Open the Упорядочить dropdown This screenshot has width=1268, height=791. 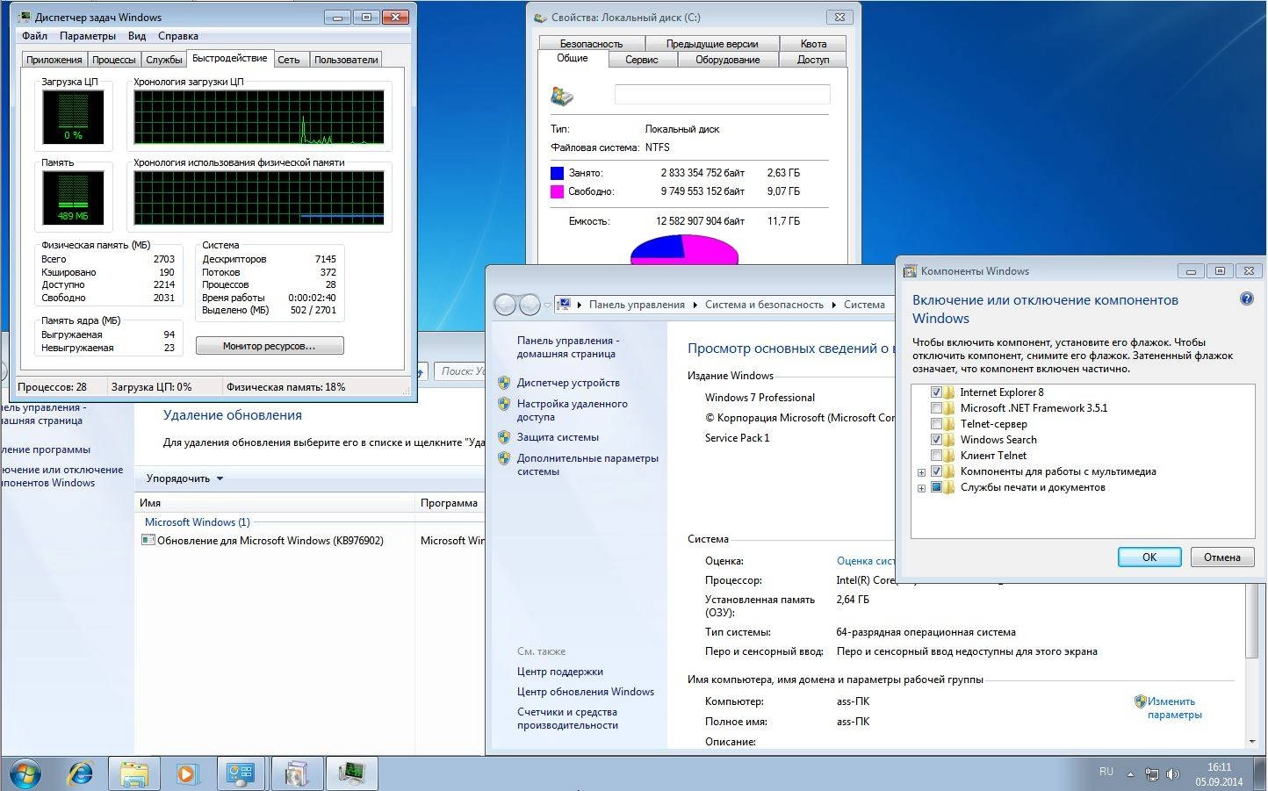coord(184,478)
